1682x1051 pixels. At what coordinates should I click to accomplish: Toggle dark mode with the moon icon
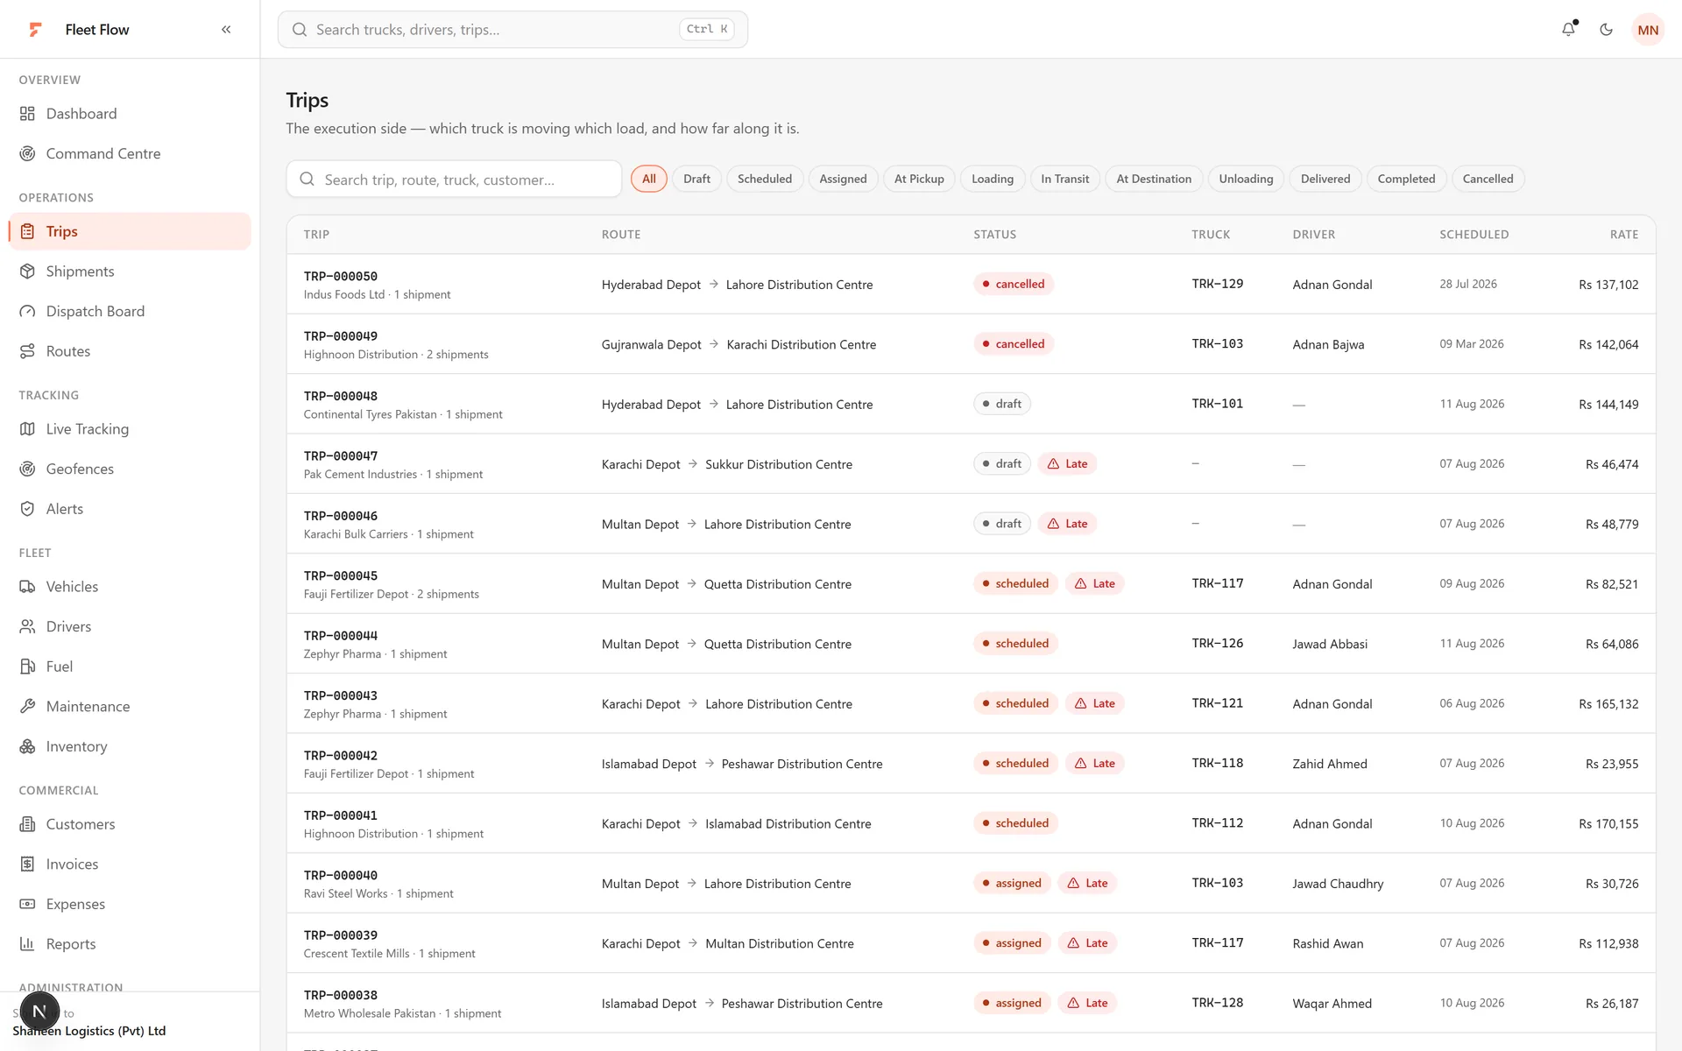pyautogui.click(x=1606, y=30)
